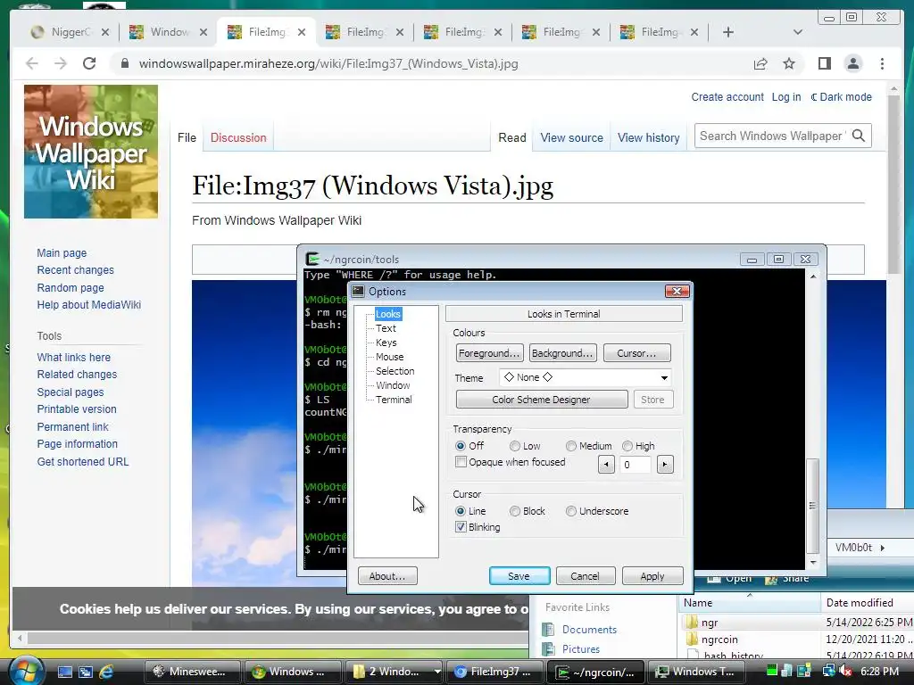Toggle Chrome side panel icon
The width and height of the screenshot is (914, 685).
(824, 63)
